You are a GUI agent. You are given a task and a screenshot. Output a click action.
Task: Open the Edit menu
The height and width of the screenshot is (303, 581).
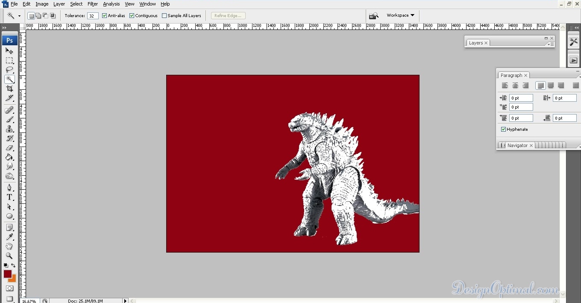click(x=26, y=4)
